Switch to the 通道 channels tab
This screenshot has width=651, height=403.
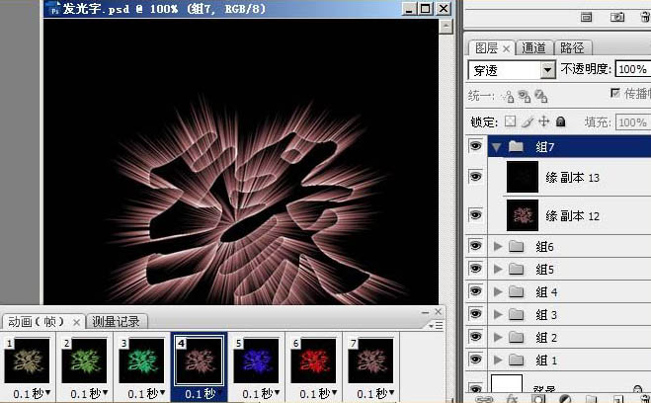[x=534, y=47]
